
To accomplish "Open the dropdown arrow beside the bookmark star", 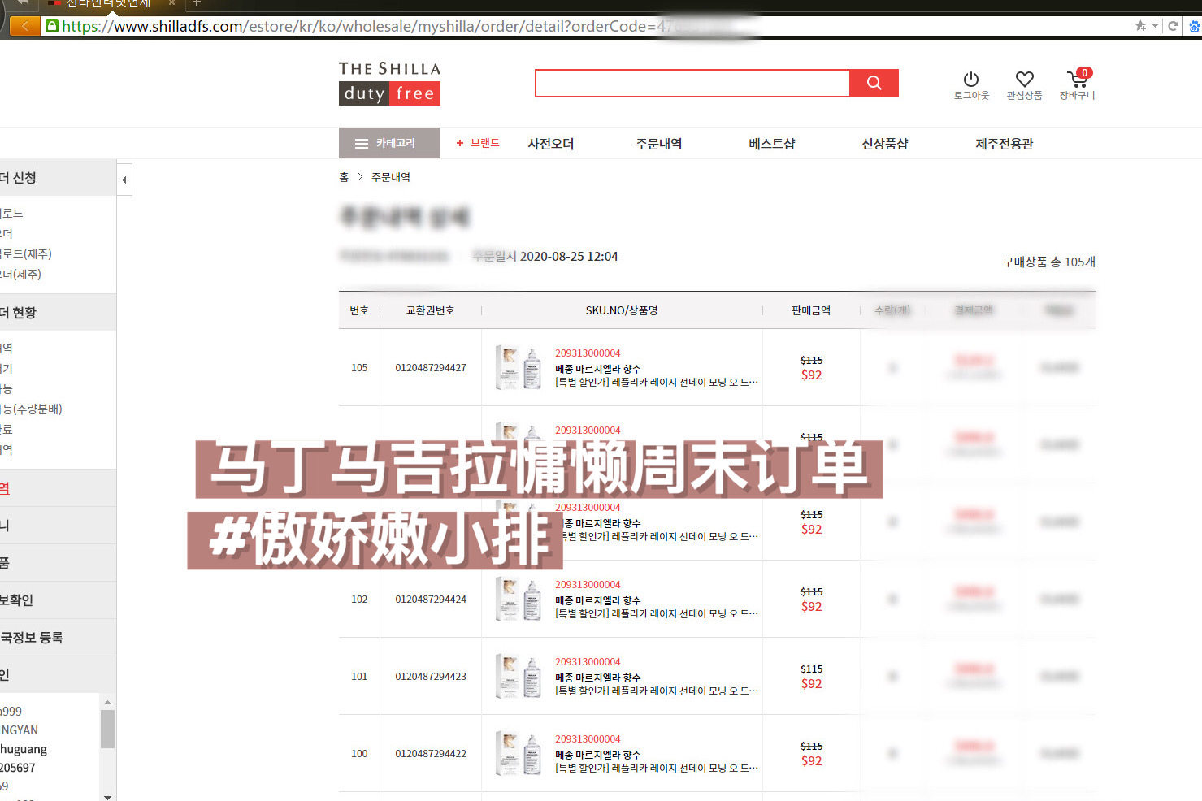I will (1155, 26).
